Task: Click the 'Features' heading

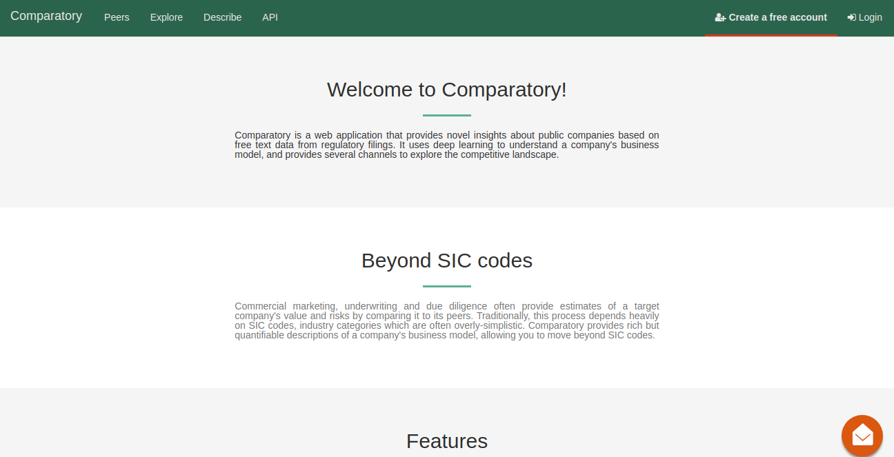Action: [x=447, y=441]
